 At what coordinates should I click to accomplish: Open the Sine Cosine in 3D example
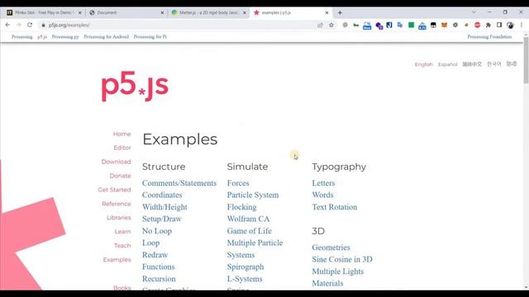(x=342, y=259)
